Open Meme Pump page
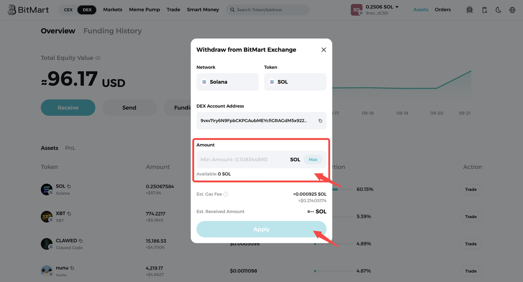Image resolution: width=523 pixels, height=282 pixels. click(x=145, y=9)
